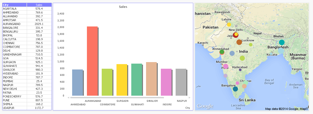Select the peach GWALIOR bar
The width and height of the screenshot is (313, 114).
tap(151, 79)
